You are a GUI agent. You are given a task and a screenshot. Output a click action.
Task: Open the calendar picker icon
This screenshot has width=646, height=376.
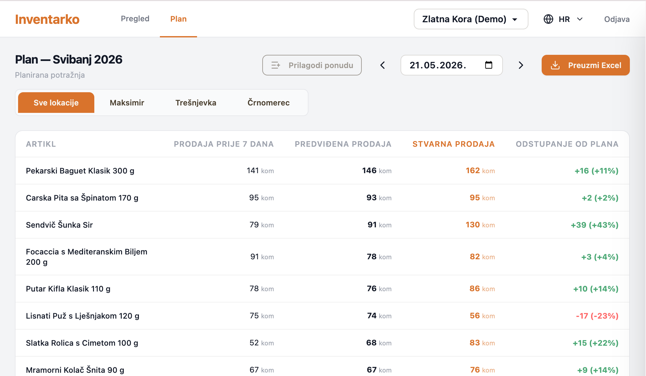[489, 65]
